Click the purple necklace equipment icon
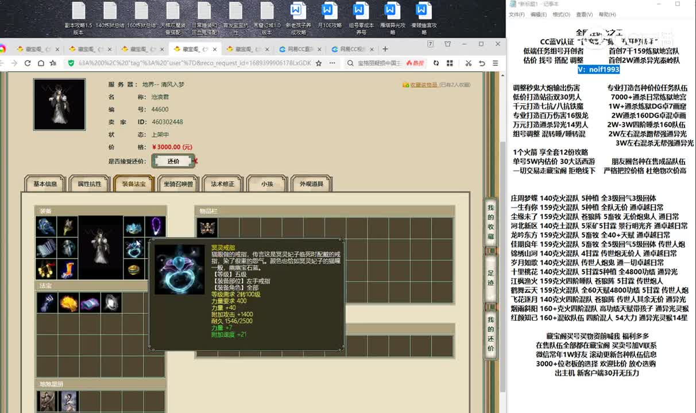 (155, 227)
